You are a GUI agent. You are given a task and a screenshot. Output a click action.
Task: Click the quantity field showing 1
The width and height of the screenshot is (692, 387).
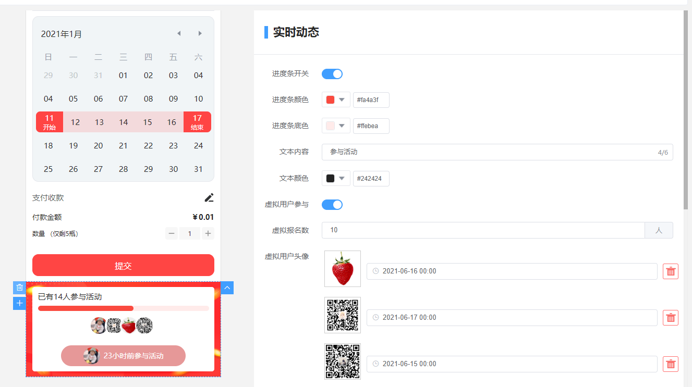click(x=190, y=233)
